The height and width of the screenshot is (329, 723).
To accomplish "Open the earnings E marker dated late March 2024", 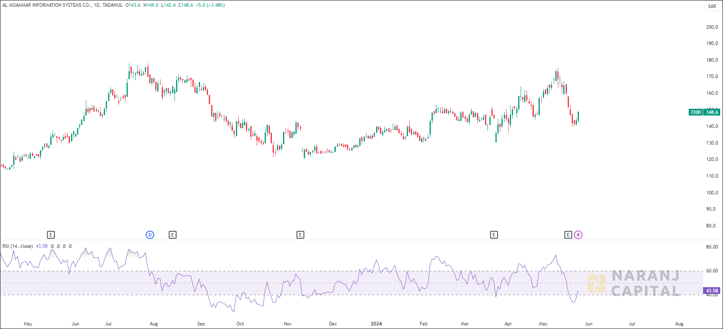I will tap(494, 235).
